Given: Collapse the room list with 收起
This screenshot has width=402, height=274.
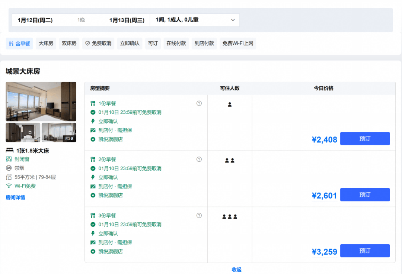Looking at the screenshot, I should click(x=237, y=270).
